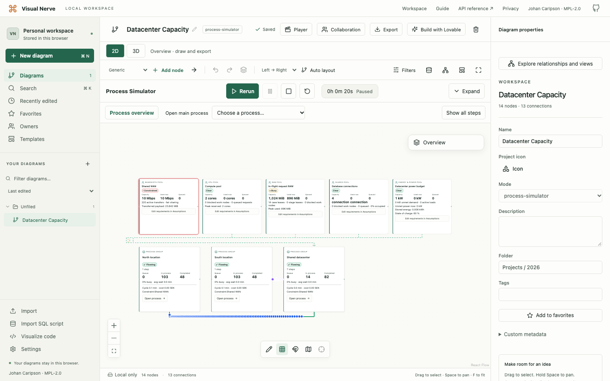The width and height of the screenshot is (610, 381).
Task: Switch to the 3D view
Action: click(x=136, y=51)
